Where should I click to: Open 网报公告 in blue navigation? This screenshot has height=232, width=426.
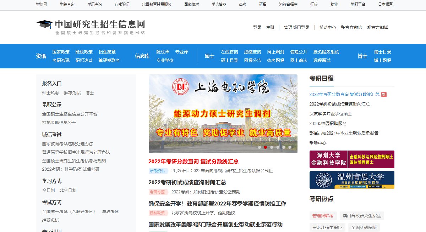(x=253, y=61)
